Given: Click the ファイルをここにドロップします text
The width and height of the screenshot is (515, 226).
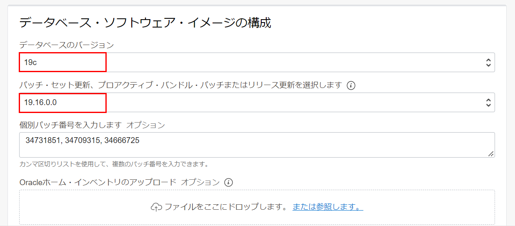Looking at the screenshot, I should [x=226, y=207].
